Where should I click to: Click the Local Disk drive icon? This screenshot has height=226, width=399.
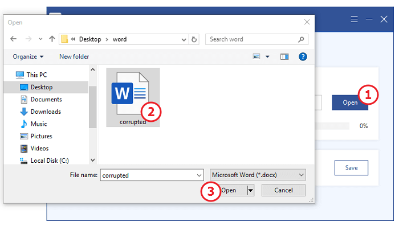pyautogui.click(x=24, y=161)
